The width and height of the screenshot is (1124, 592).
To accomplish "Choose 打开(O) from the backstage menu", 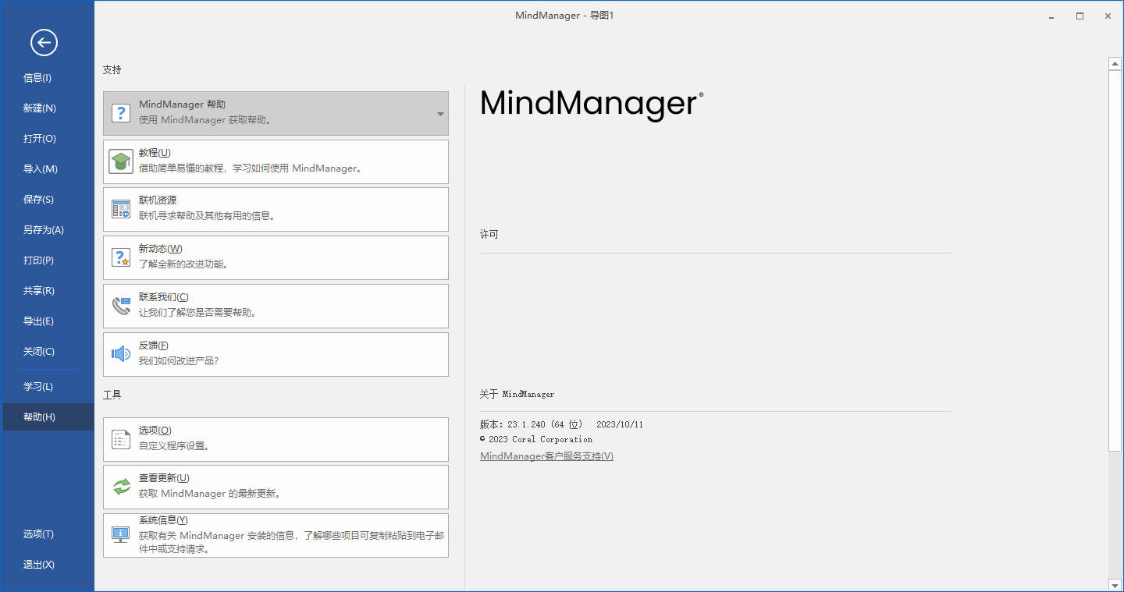I will click(47, 139).
